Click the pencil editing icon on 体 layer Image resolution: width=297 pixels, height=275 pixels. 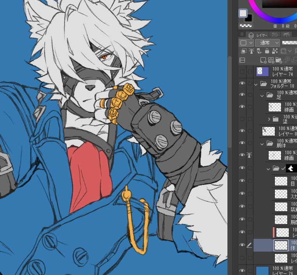(249, 245)
